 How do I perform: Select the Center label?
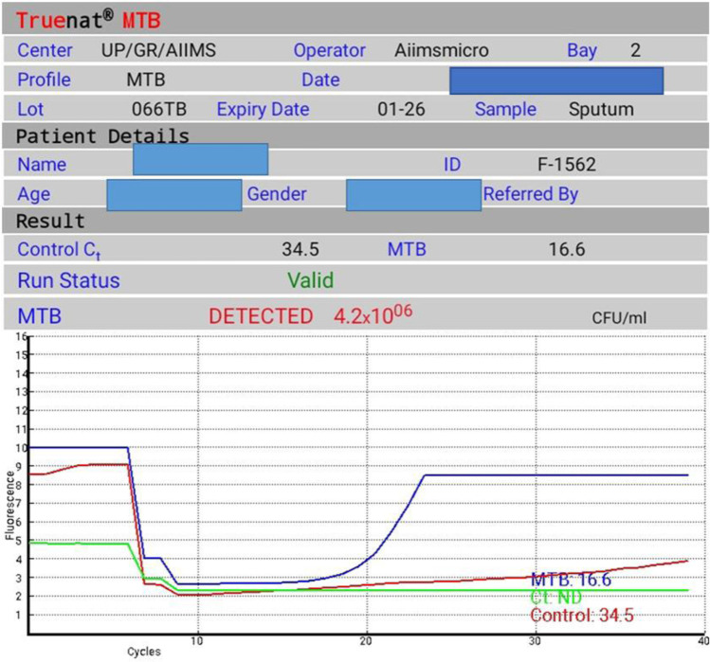[x=45, y=50]
